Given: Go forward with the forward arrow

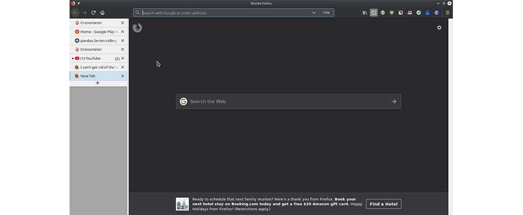Looking at the screenshot, I should [85, 12].
